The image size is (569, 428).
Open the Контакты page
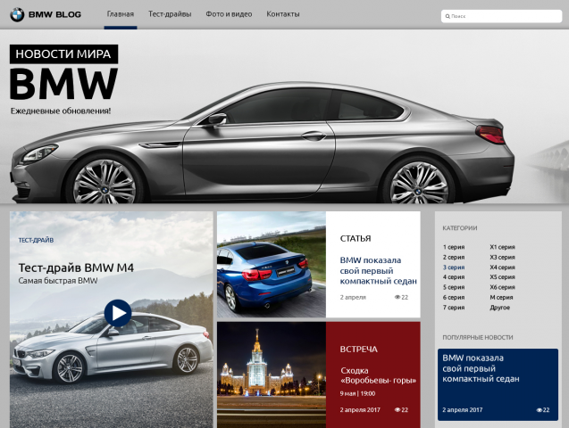(283, 14)
